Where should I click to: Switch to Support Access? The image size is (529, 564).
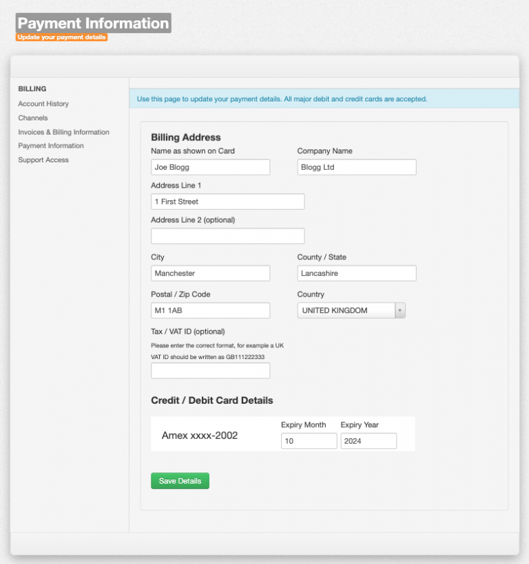[x=41, y=160]
